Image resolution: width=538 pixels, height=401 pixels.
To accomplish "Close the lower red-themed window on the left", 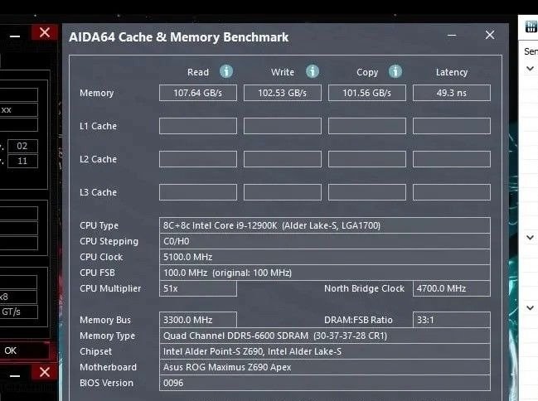I will click(x=44, y=372).
